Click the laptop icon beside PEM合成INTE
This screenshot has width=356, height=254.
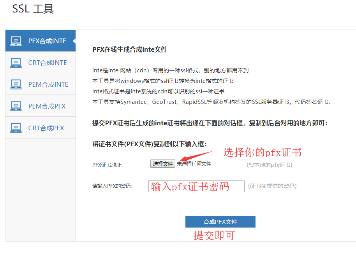coord(16,84)
